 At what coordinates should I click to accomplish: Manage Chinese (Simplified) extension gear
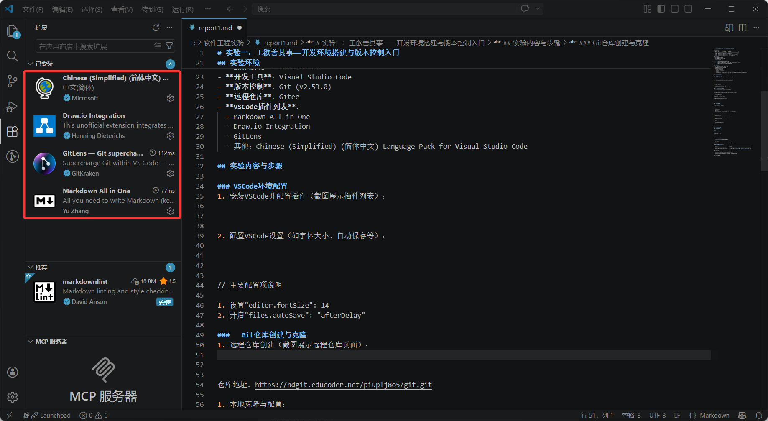pyautogui.click(x=170, y=98)
